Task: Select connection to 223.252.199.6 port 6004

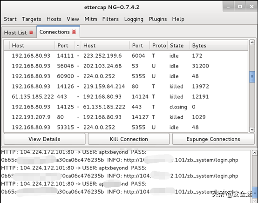Action: tap(126, 56)
